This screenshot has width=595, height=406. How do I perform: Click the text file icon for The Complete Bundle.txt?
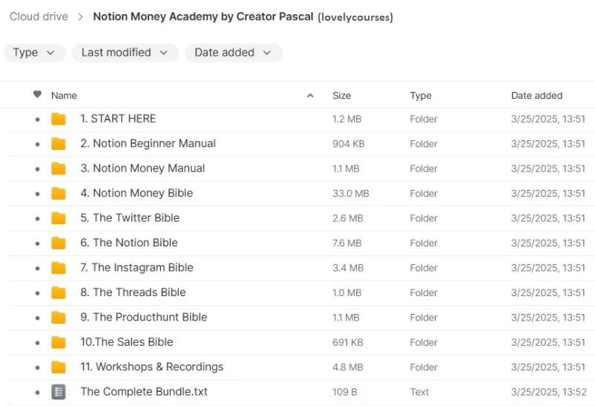pos(59,392)
